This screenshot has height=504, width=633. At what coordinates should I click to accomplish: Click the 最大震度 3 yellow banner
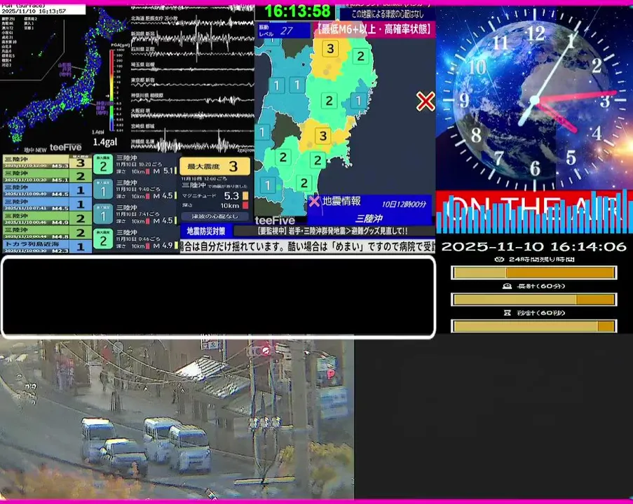pyautogui.click(x=215, y=166)
